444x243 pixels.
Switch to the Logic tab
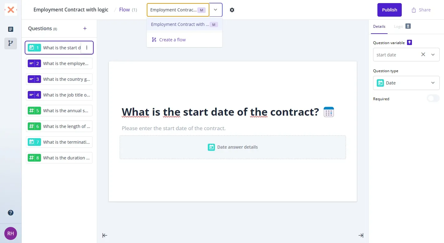[398, 27]
